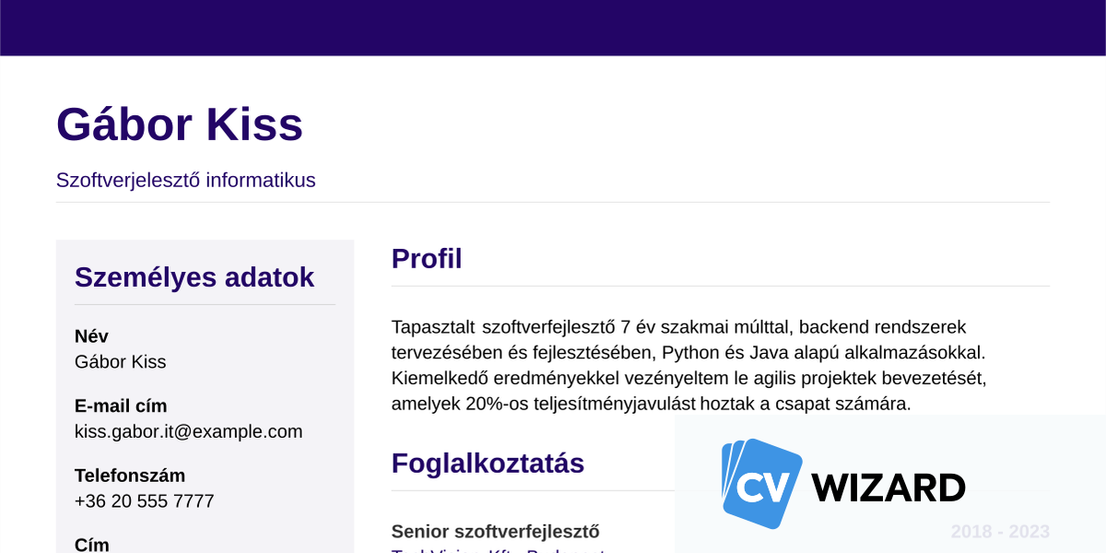The height and width of the screenshot is (553, 1106).
Task: Select the job title Szoftverjelesztő informatikus
Action: [186, 180]
